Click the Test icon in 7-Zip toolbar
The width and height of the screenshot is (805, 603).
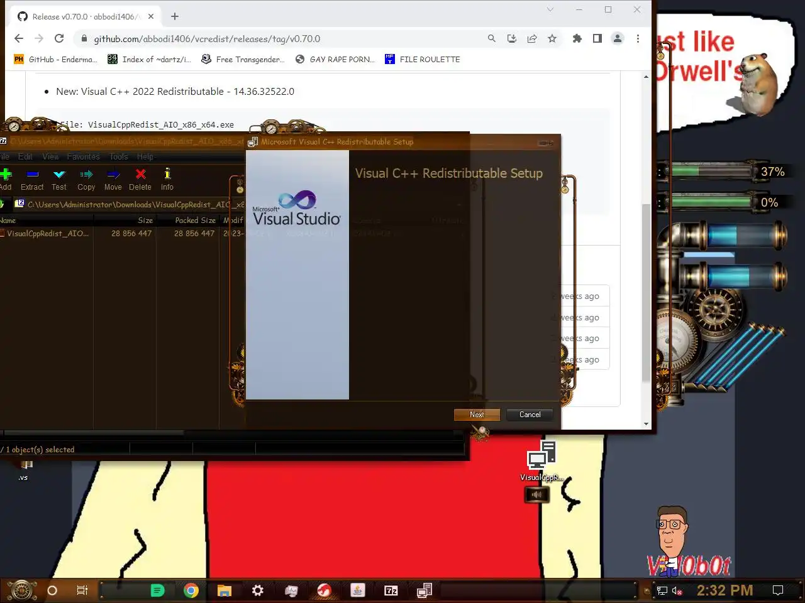pyautogui.click(x=59, y=174)
